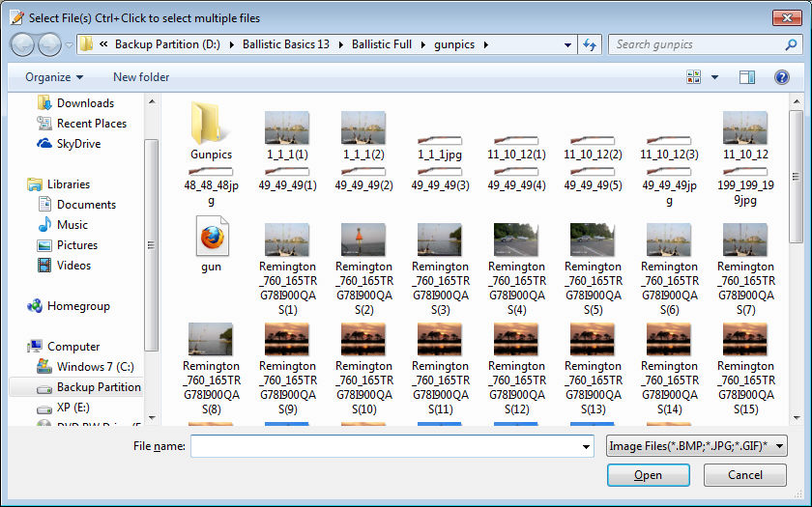Click New folder in the toolbar
812x507 pixels.
click(x=141, y=77)
